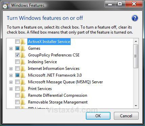
Task: Enable the ActiveX Installer Service checkbox
Action: pos(17,42)
